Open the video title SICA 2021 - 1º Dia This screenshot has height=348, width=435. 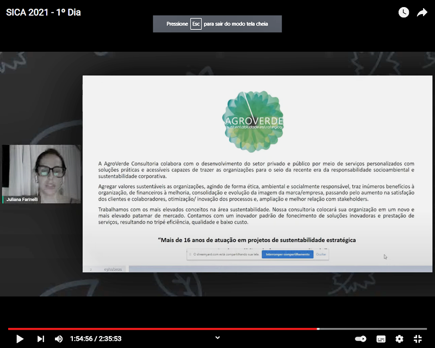pyautogui.click(x=43, y=12)
